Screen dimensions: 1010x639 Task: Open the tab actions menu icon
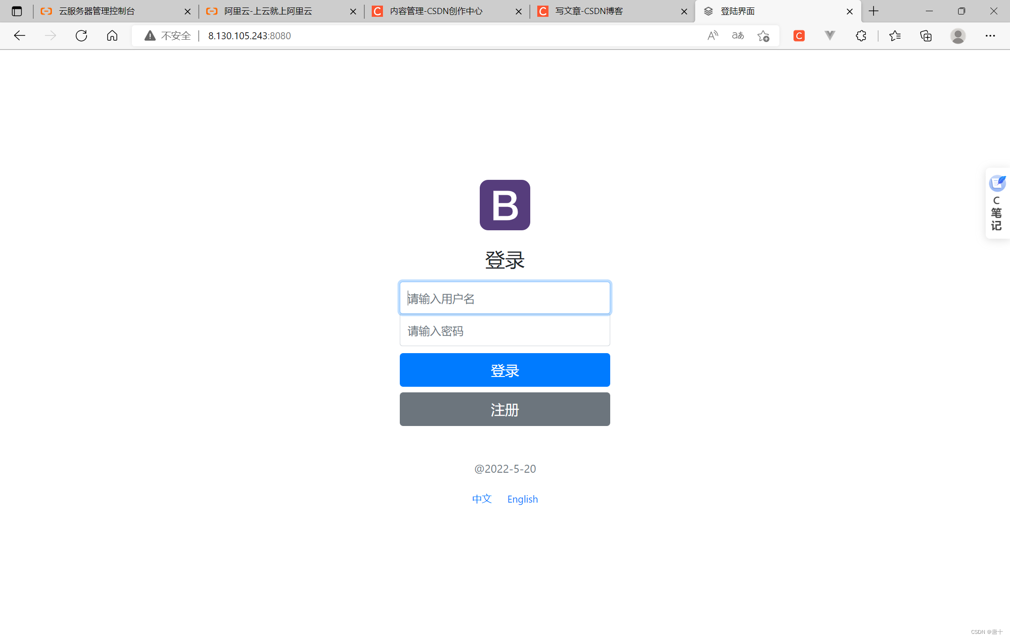[17, 11]
